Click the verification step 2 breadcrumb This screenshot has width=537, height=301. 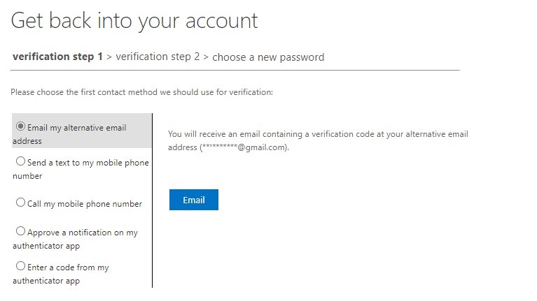pyautogui.click(x=158, y=57)
